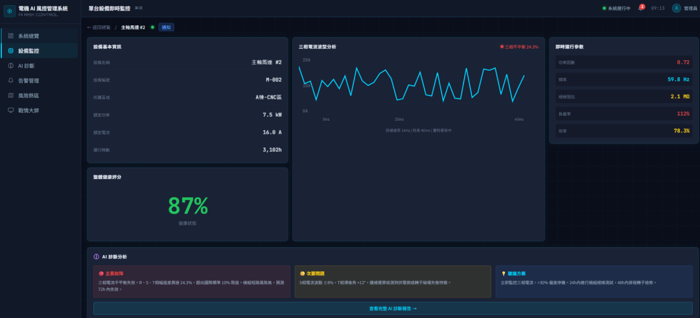Click the 建議方案 diagnosis card
Viewport: 700px width, 318px height.
pos(594,281)
